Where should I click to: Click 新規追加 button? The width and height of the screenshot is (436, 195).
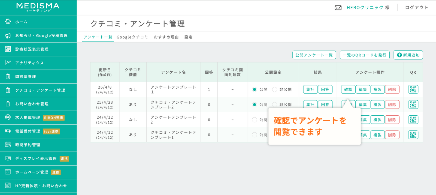tap(408, 55)
